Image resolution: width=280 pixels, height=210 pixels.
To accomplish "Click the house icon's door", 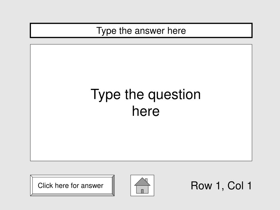I will coord(142,191).
